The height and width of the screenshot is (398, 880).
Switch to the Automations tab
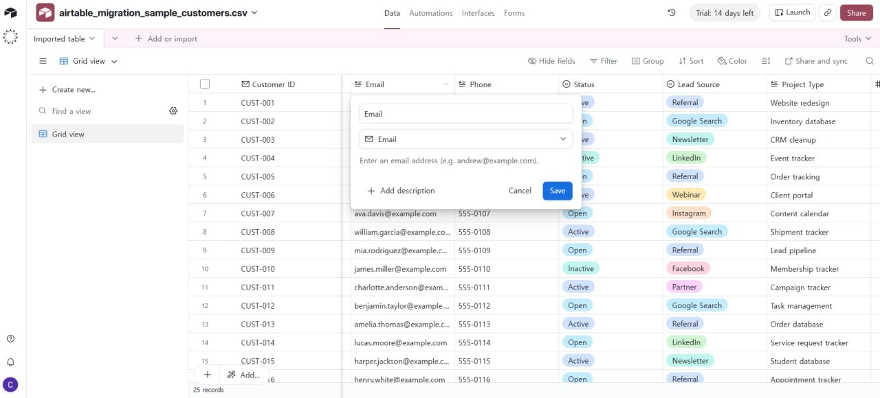[x=431, y=13]
